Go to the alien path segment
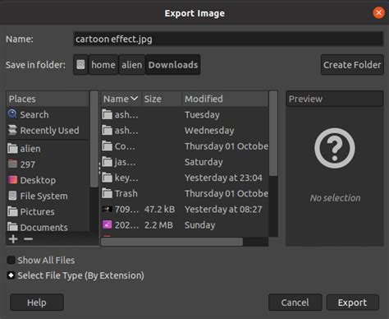This screenshot has height=319, width=389. point(132,65)
